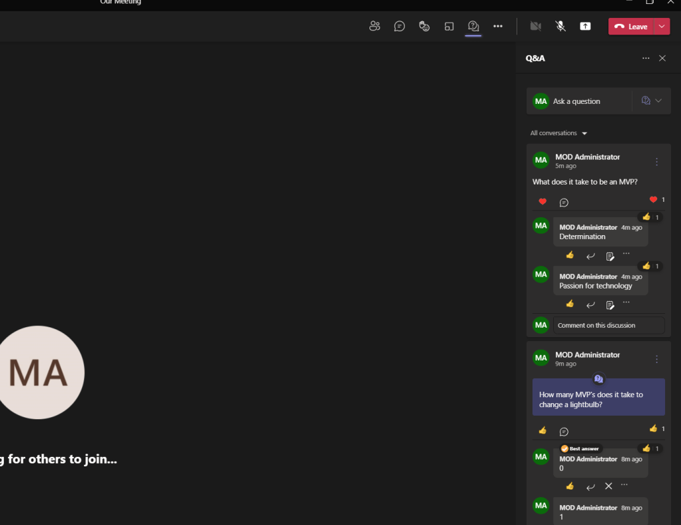Open the Reactions raise-hand icon
Screen dimensions: 681x525
point(424,26)
